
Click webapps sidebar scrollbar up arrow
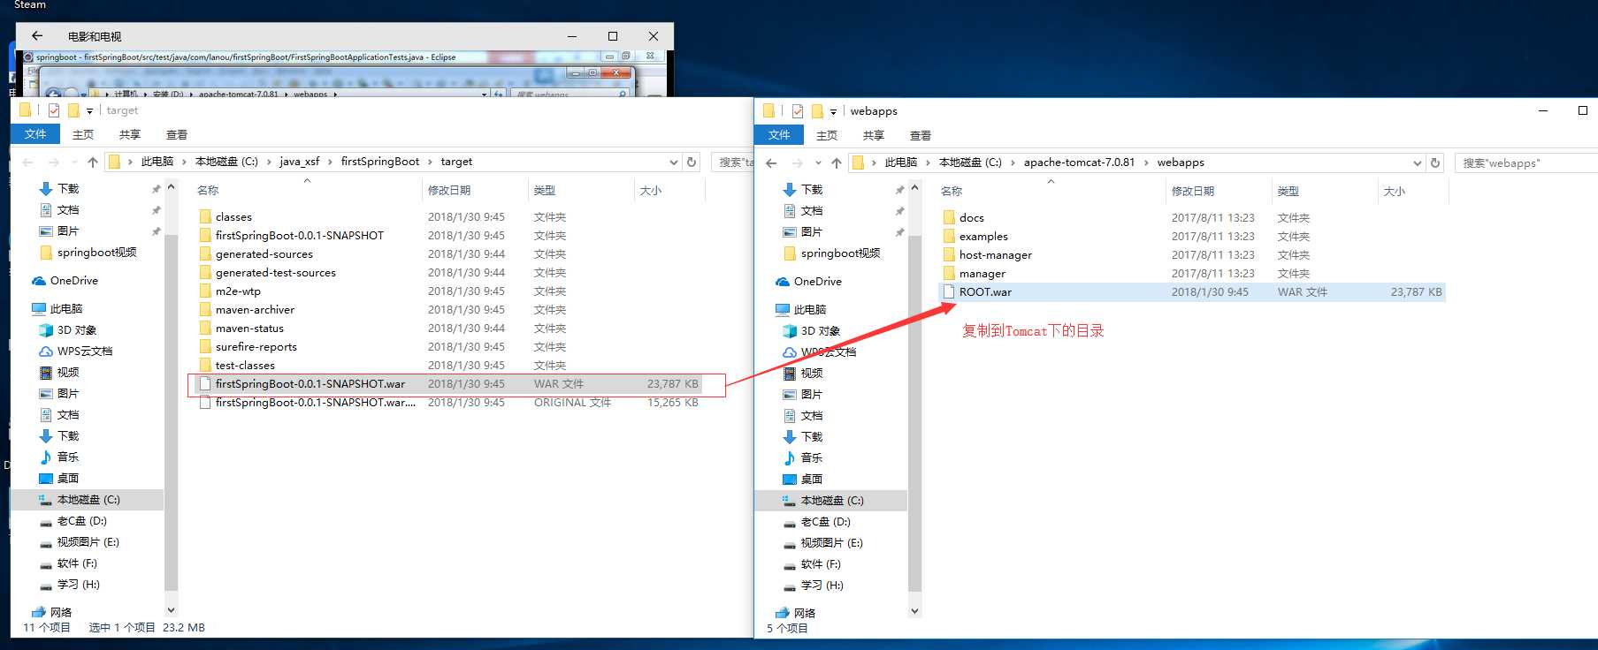(914, 189)
